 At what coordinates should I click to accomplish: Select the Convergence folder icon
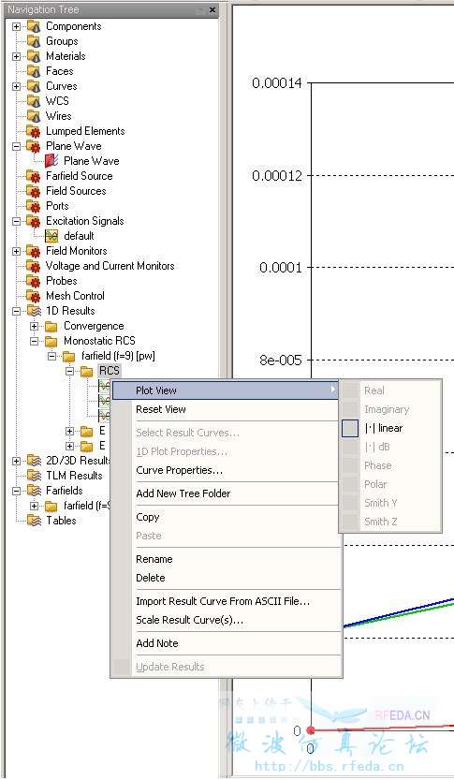(51, 326)
